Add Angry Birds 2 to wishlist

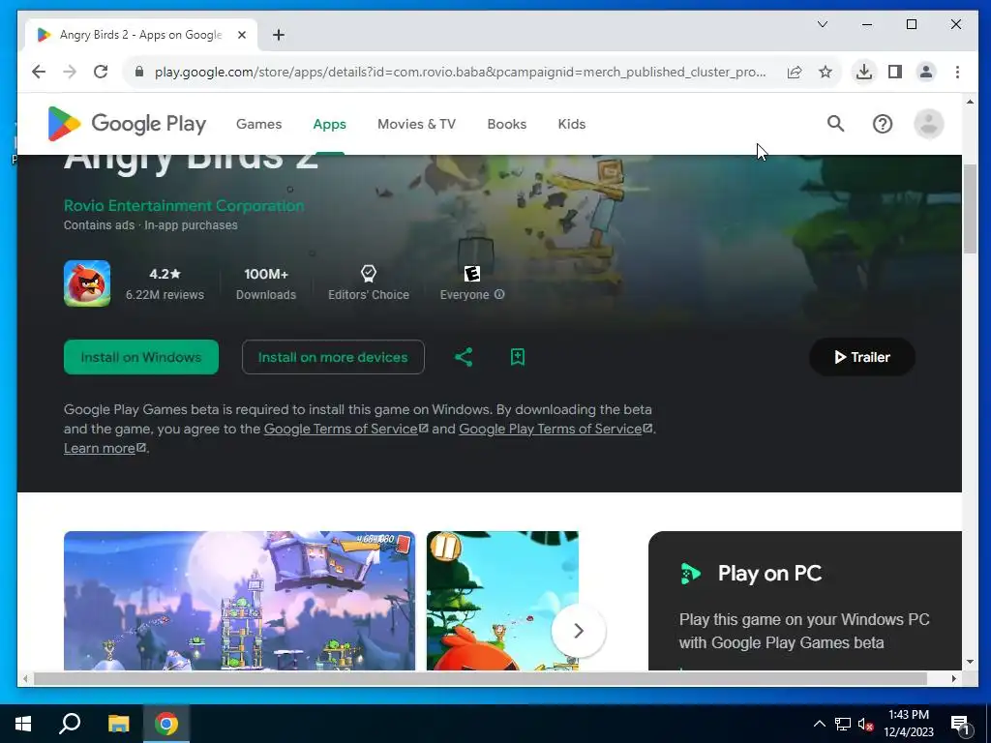tap(518, 357)
